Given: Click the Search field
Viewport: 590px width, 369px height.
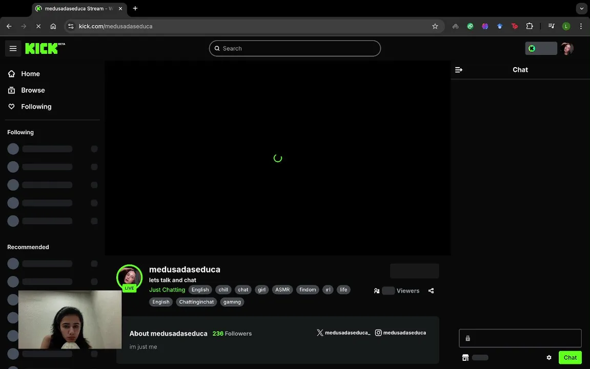Looking at the screenshot, I should (295, 49).
